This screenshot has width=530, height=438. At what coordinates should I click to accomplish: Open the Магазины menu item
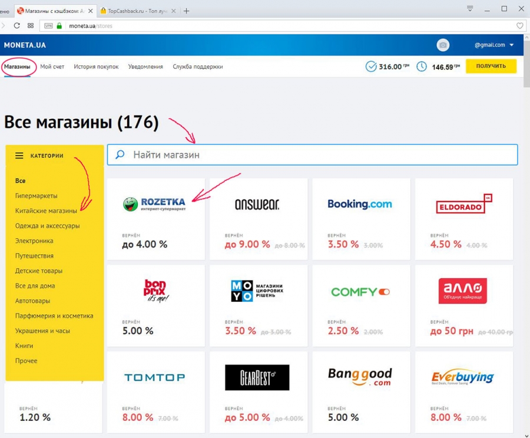(x=17, y=67)
